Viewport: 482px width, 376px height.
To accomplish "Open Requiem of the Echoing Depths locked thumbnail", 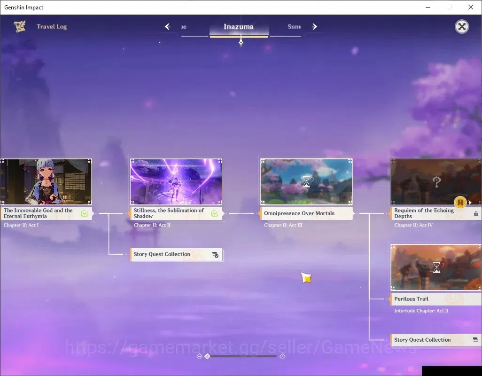I will [436, 182].
